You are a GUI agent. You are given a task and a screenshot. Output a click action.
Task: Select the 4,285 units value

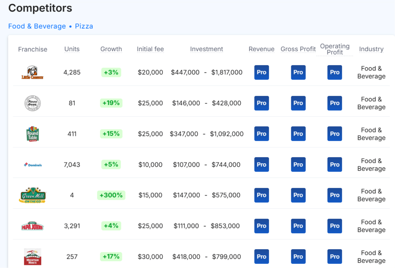[72, 72]
